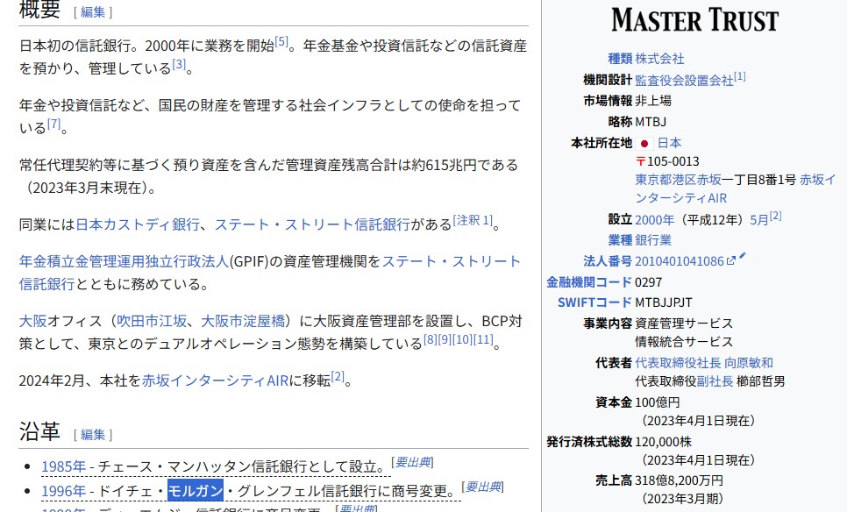Open citation [5] after 業務を開始
Viewport: 847px width, 512px height.
281,41
